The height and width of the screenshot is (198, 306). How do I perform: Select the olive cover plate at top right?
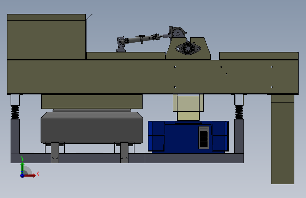pyautogui.click(x=259, y=56)
